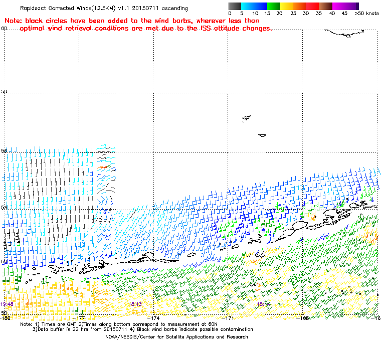
Task: Click the '-171' longitude axis label
Action: (x=228, y=318)
